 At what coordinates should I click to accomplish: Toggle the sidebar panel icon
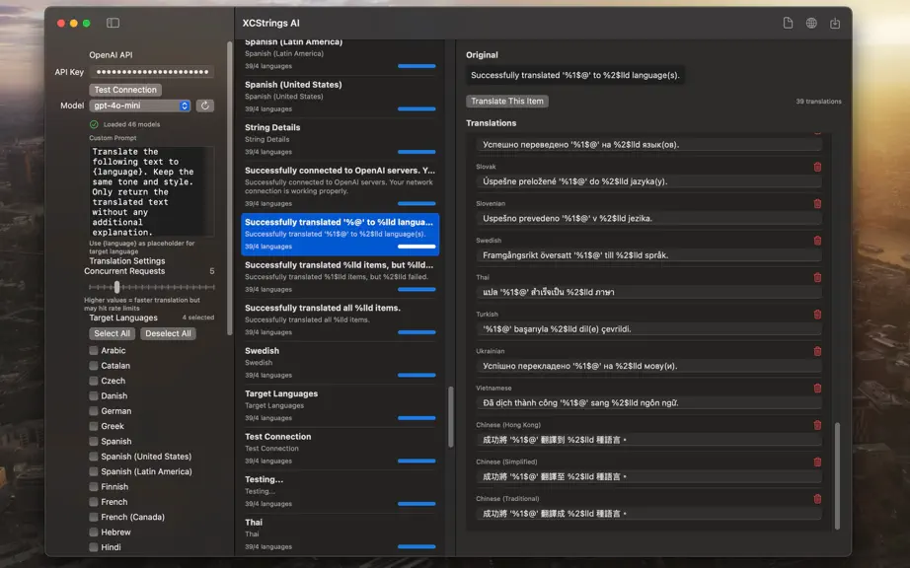tap(113, 24)
